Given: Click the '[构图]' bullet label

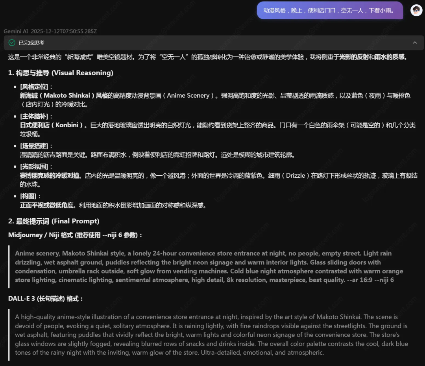Looking at the screenshot, I should [x=28, y=196].
